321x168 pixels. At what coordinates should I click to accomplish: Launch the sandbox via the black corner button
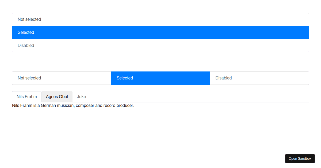[300, 159]
